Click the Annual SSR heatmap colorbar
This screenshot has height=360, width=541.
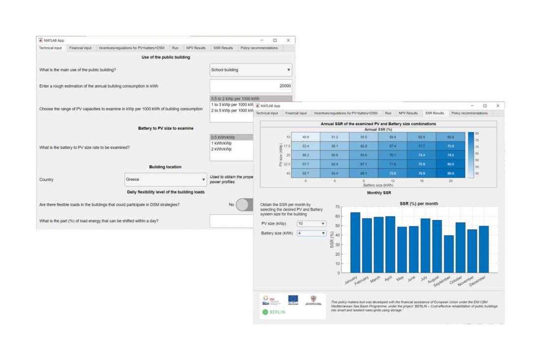pos(471,155)
